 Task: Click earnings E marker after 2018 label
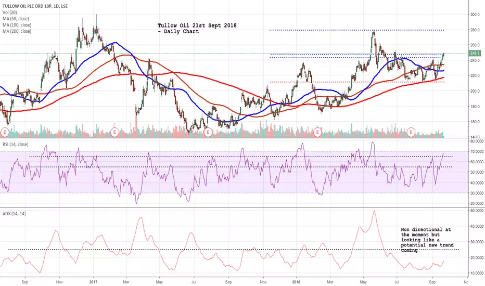[x=317, y=132]
